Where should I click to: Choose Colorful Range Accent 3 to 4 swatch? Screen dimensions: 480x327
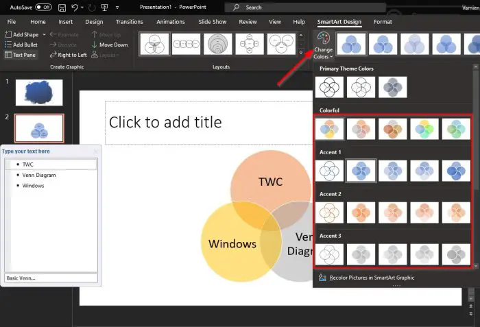coord(392,129)
